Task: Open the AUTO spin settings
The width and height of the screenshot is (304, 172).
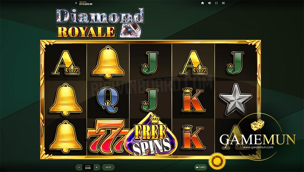Action: [108, 167]
